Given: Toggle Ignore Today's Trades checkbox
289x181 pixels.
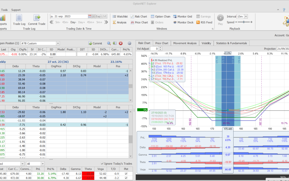Looking at the screenshot, I should 102,164.
